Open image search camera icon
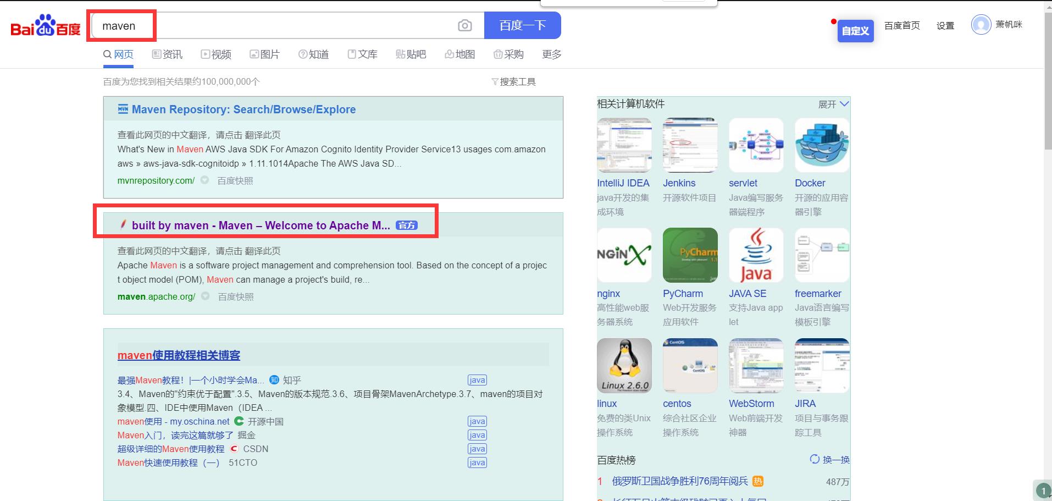 (464, 25)
